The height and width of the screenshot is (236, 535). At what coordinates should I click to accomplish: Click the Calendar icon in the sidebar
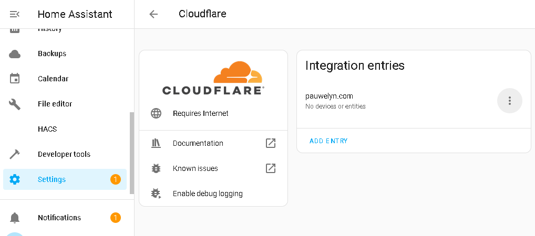[x=15, y=79]
